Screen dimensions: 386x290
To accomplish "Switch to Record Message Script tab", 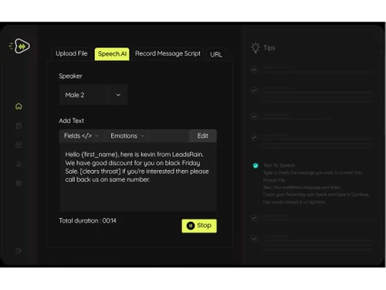I will tap(168, 53).
